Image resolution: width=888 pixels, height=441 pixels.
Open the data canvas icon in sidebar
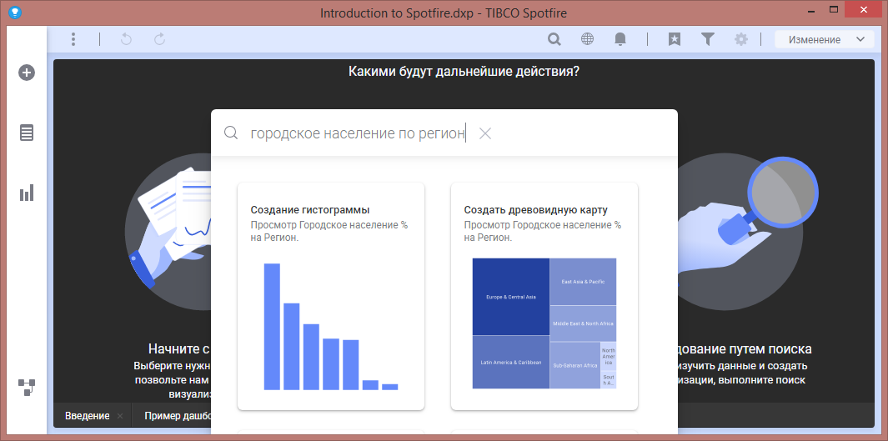click(27, 387)
